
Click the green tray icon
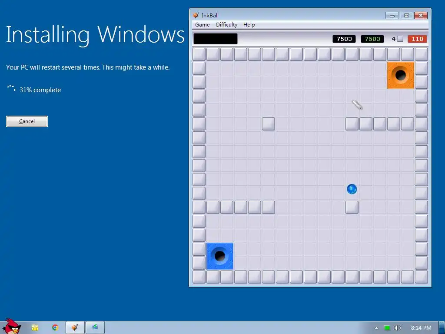[387, 328]
